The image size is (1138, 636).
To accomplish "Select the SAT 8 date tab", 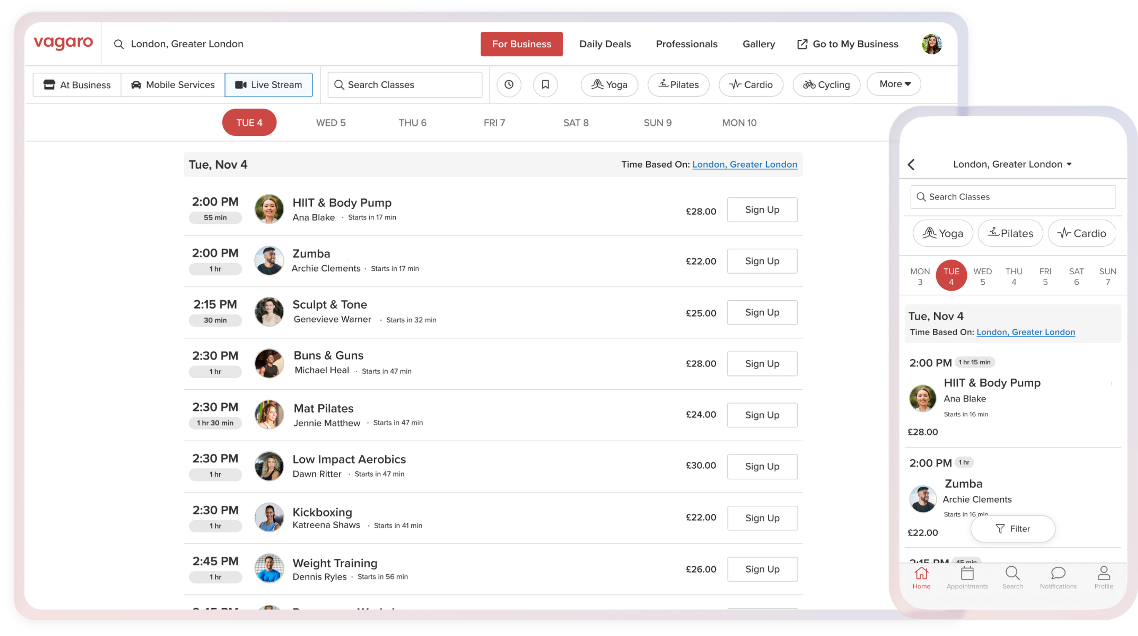I will (576, 123).
